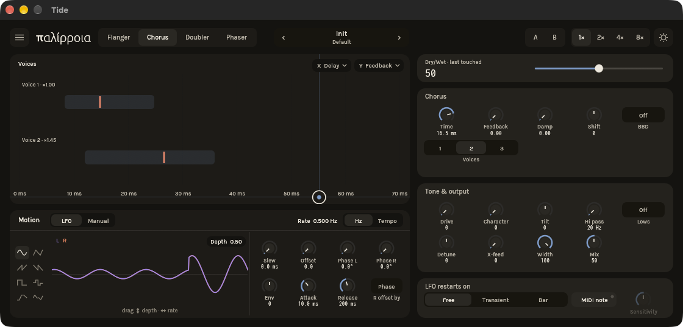The image size is (683, 327).
Task: Select the triangle LFO waveform
Action: pos(38,252)
